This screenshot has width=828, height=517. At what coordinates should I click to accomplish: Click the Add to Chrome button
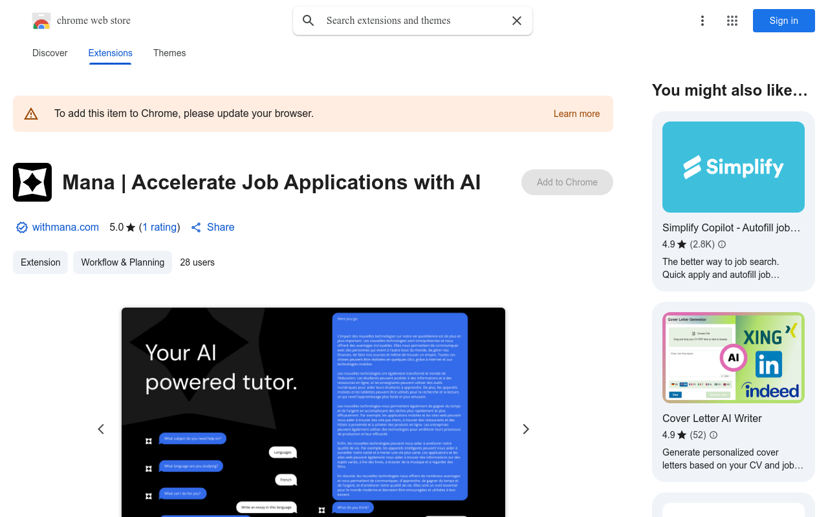pos(567,182)
